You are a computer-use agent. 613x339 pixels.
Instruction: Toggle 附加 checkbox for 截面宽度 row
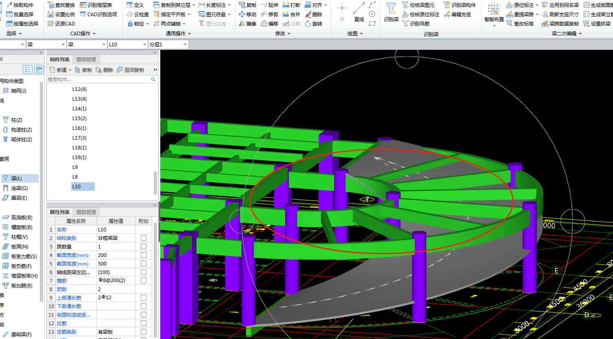144,255
